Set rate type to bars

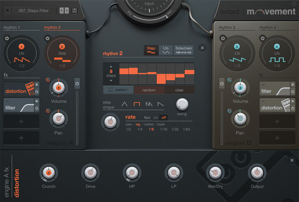click(129, 124)
